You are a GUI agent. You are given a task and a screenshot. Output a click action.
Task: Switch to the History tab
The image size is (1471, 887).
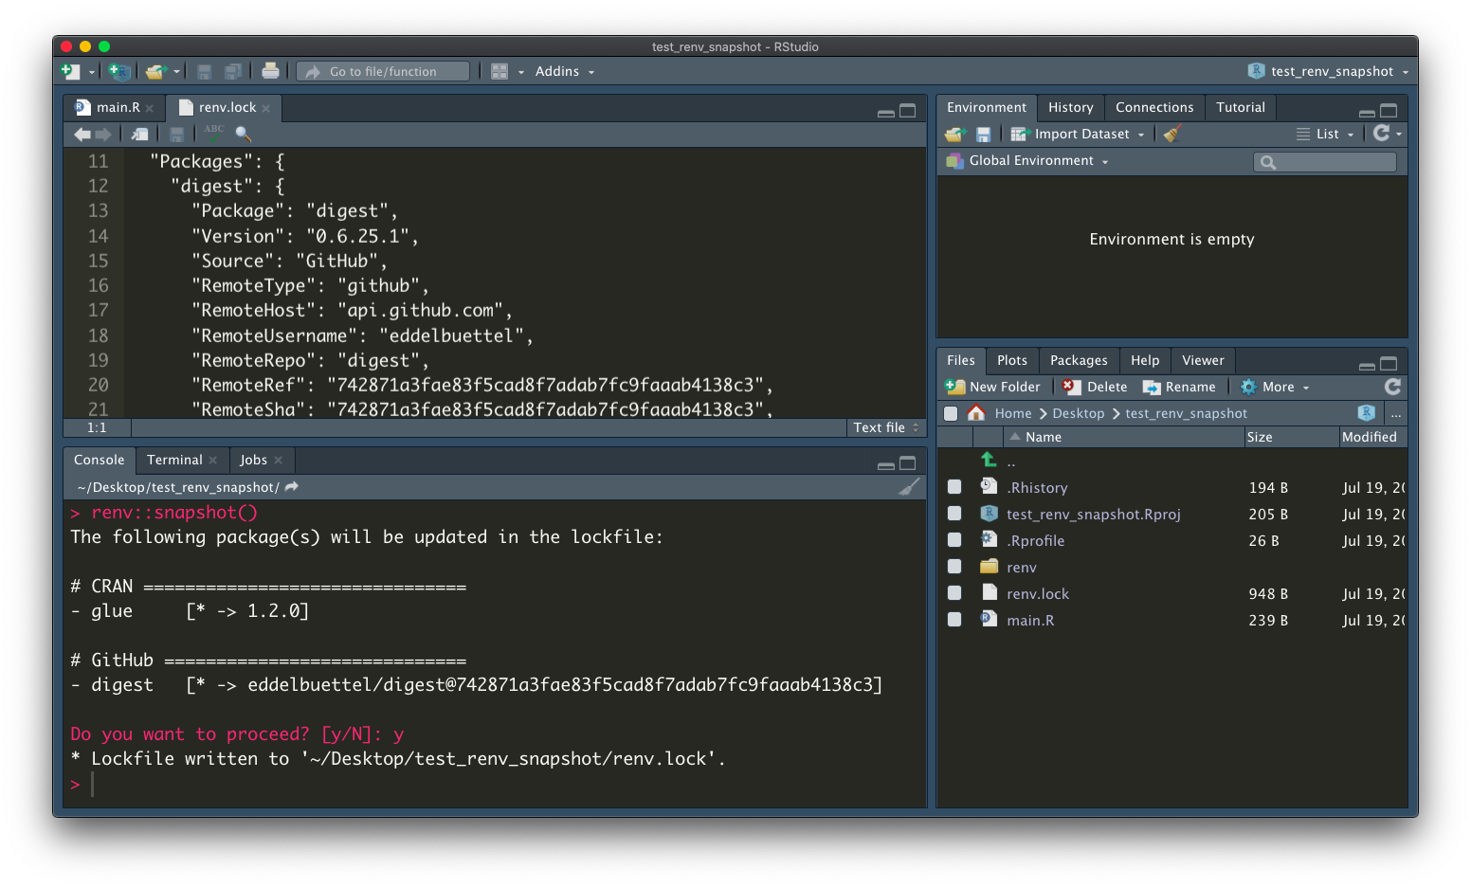[x=1071, y=107]
